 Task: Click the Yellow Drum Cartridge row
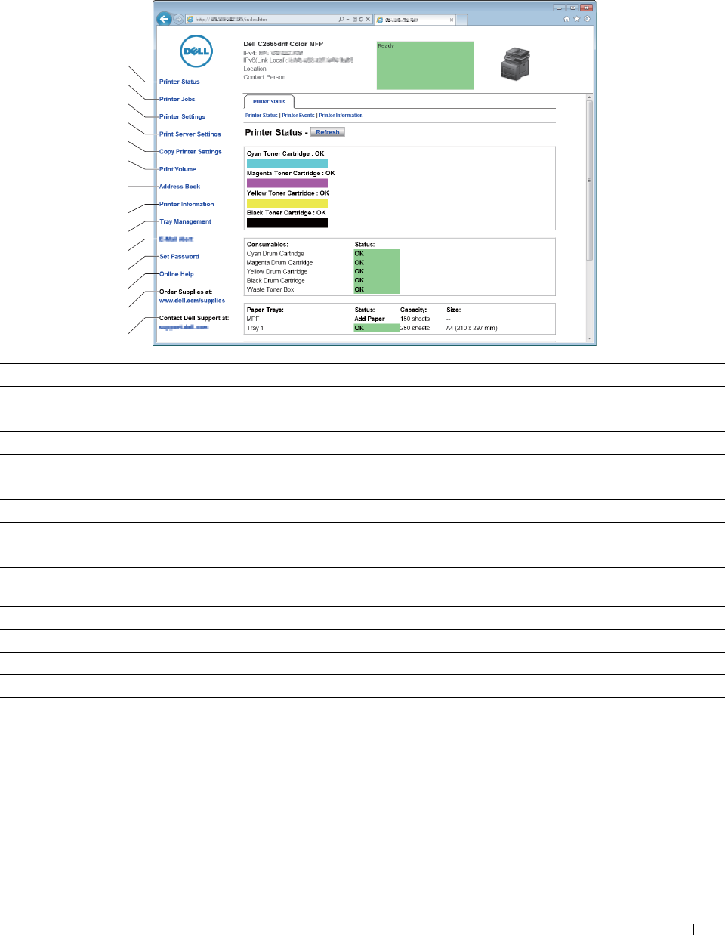(x=323, y=272)
